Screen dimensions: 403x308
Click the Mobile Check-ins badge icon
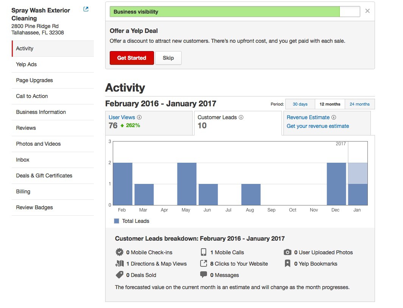[x=119, y=252]
